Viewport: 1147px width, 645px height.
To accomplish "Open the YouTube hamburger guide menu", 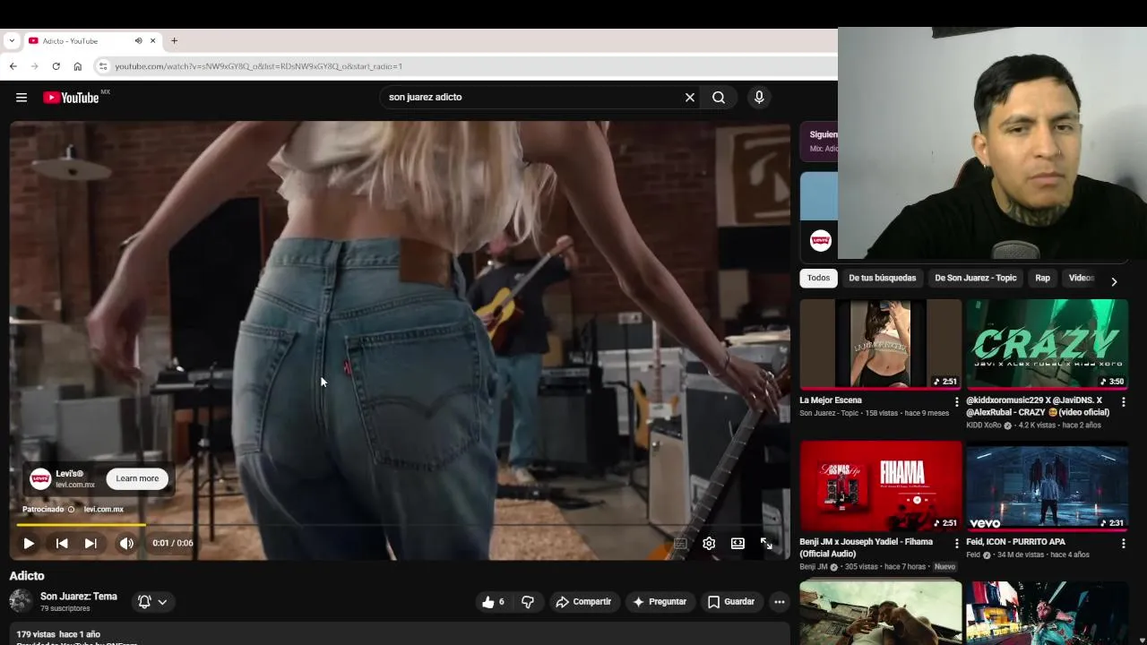I will point(22,98).
